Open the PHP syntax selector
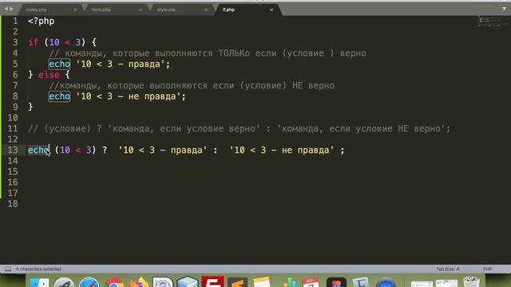The width and height of the screenshot is (511, 287). (x=487, y=269)
